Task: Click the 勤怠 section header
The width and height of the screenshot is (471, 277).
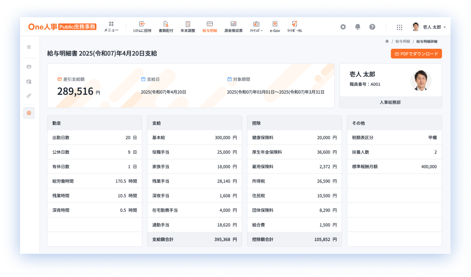Action: 95,123
